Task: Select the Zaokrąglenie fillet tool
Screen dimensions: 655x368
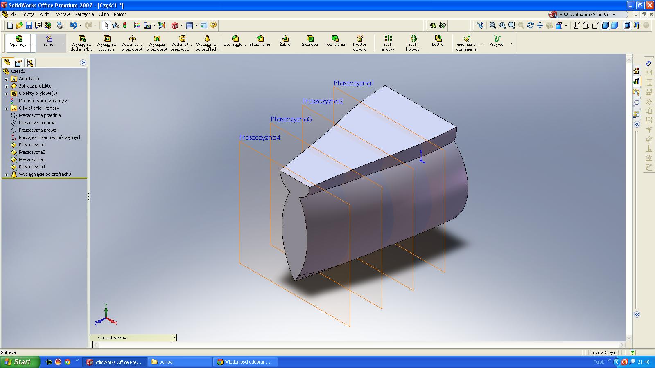Action: [x=235, y=41]
